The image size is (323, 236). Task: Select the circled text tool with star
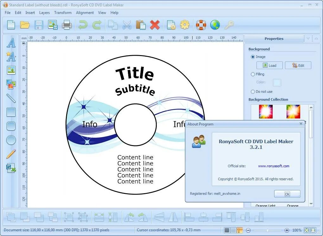click(11, 57)
